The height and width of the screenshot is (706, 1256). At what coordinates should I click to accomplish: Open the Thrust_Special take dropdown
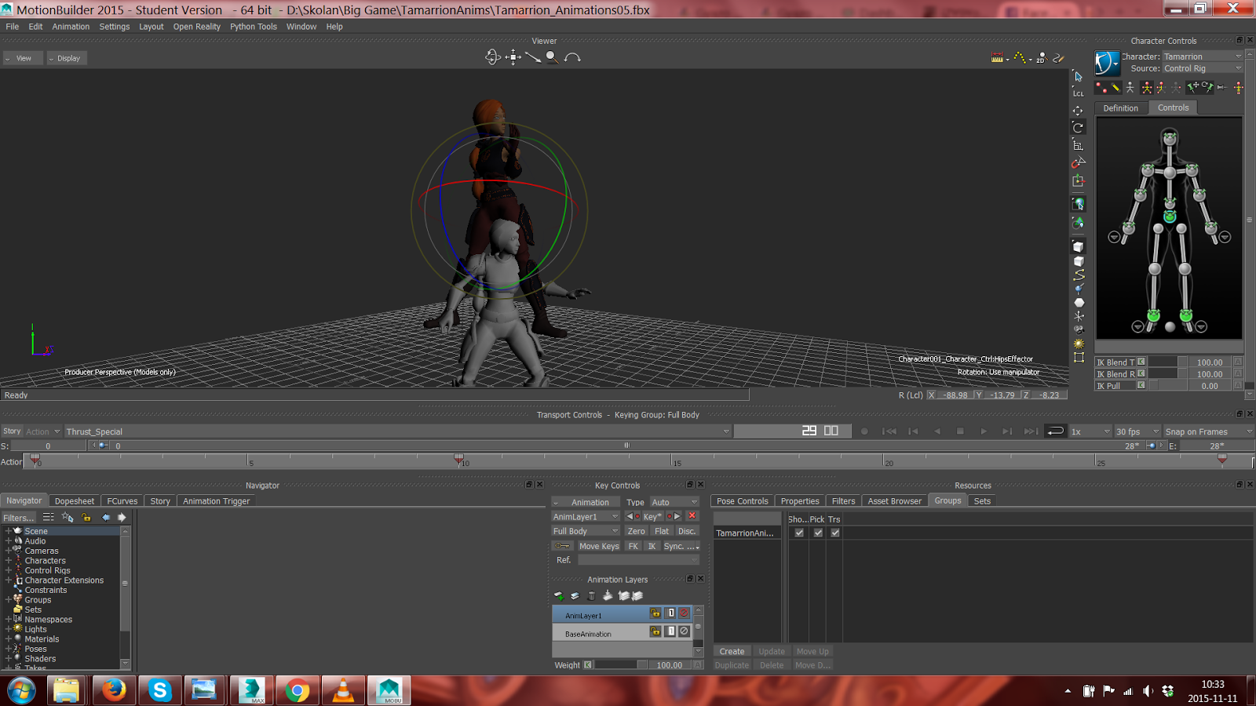(x=398, y=431)
